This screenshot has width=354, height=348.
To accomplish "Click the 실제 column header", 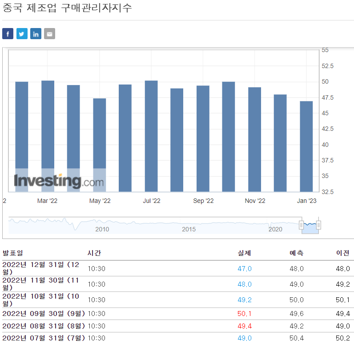I will tap(244, 253).
